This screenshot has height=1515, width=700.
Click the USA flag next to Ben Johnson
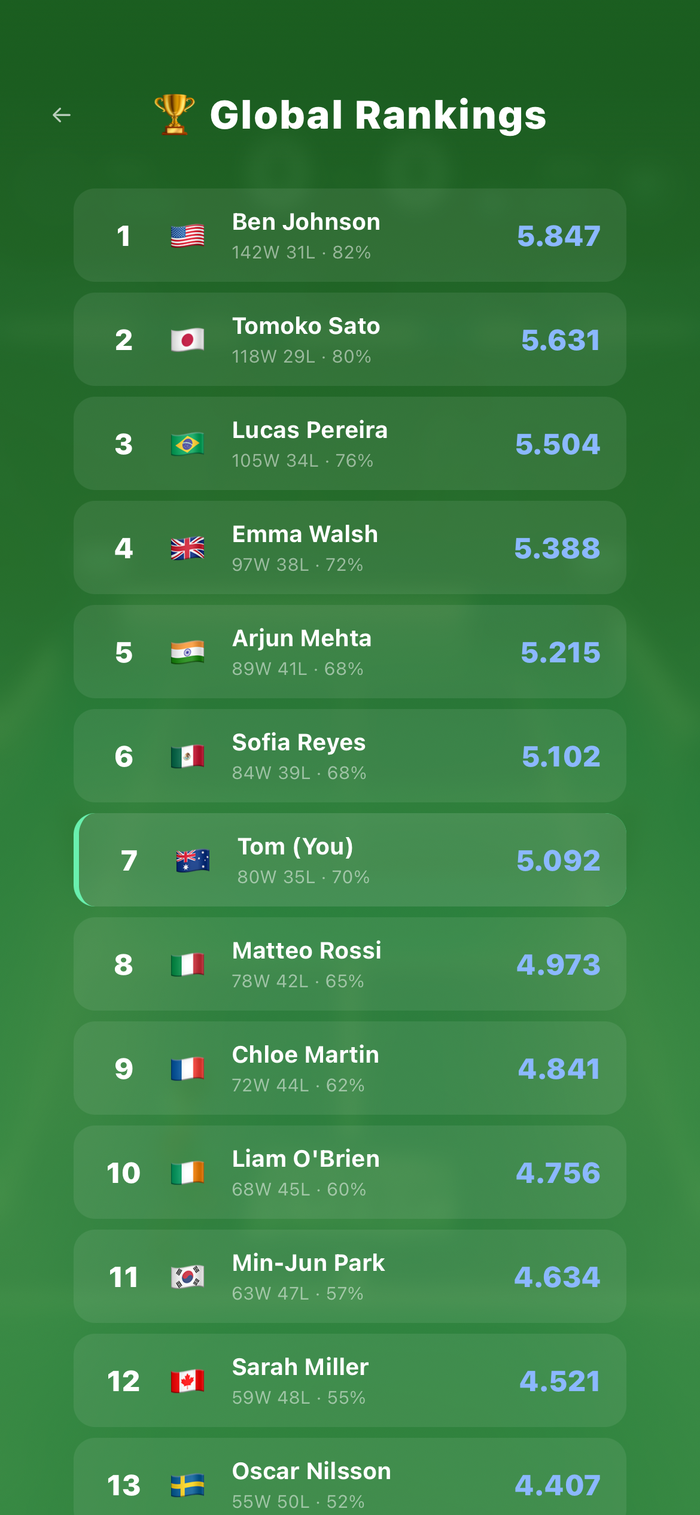187,236
